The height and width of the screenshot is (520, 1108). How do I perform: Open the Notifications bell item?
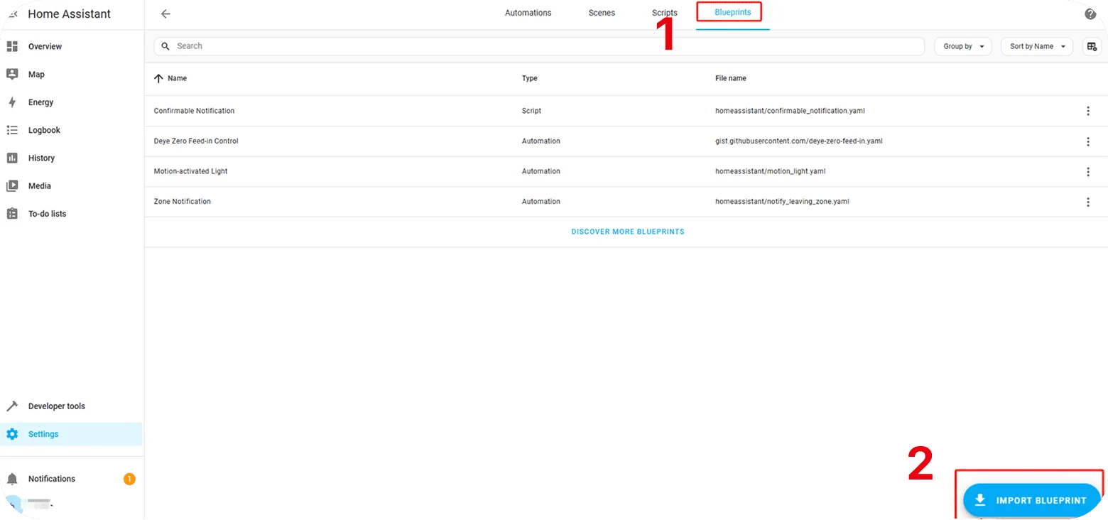click(x=51, y=479)
